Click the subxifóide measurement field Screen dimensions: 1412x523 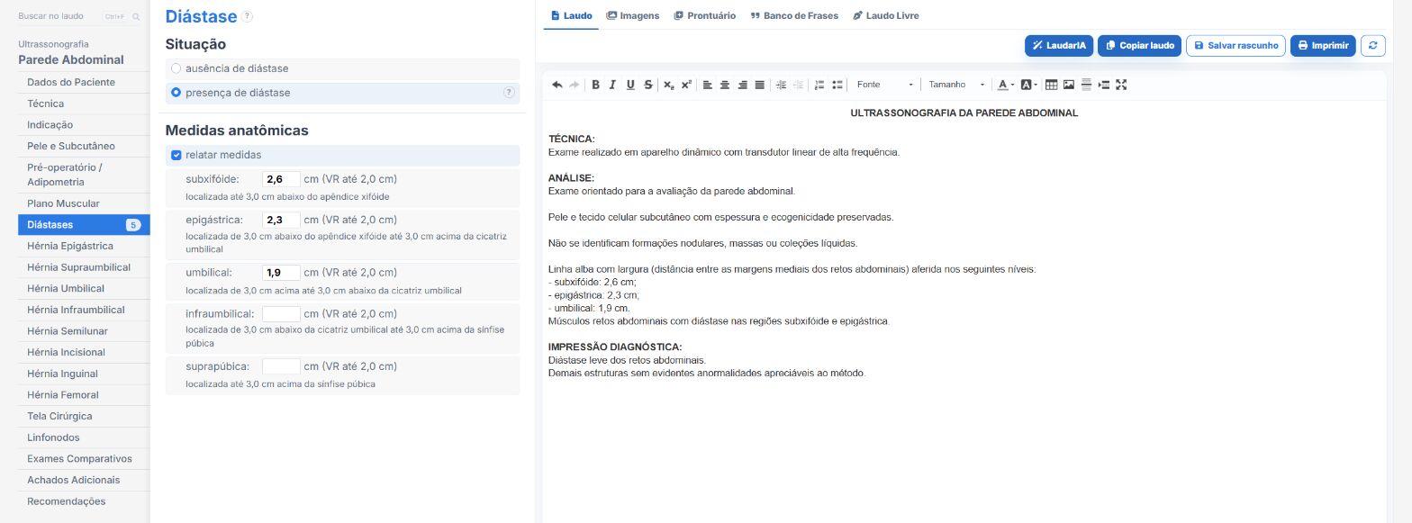281,179
